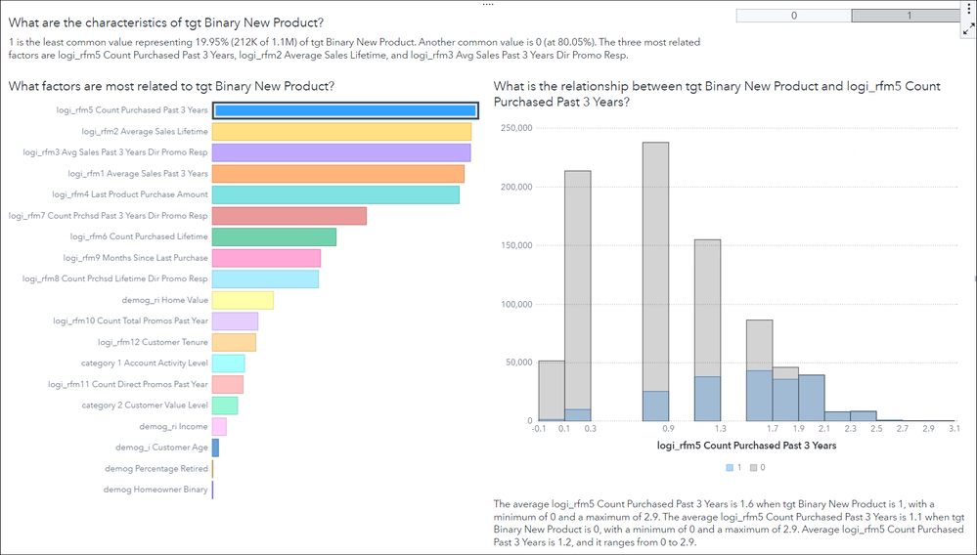Select the logi_rfm5 Count Purchased Past 3 Years bar
The width and height of the screenshot is (977, 555).
(345, 110)
